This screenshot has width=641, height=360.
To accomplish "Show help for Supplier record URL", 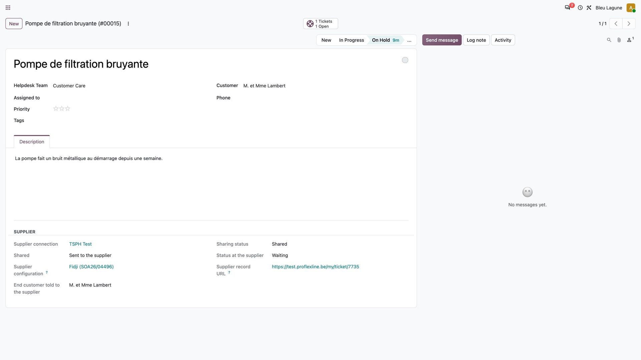I will coord(229,272).
